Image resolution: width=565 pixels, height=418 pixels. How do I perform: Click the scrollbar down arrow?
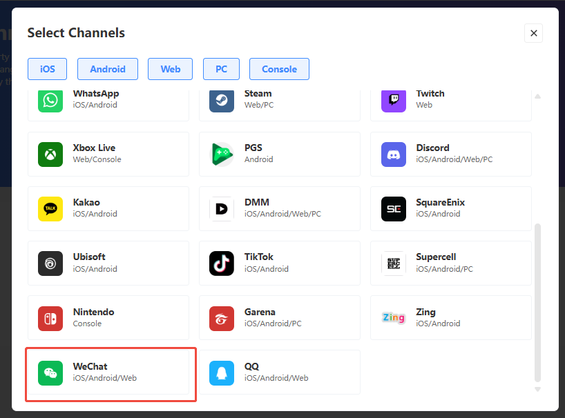point(537,390)
